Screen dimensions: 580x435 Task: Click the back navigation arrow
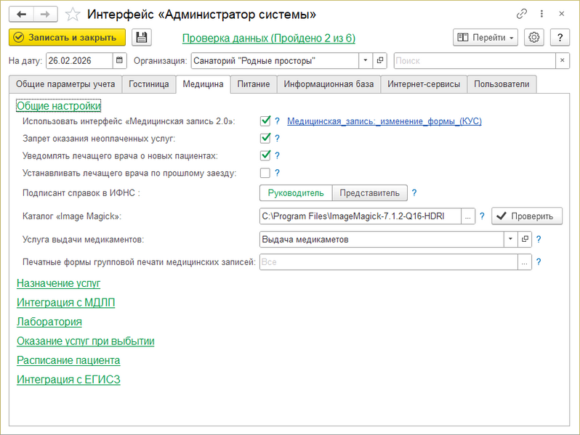tap(22, 15)
